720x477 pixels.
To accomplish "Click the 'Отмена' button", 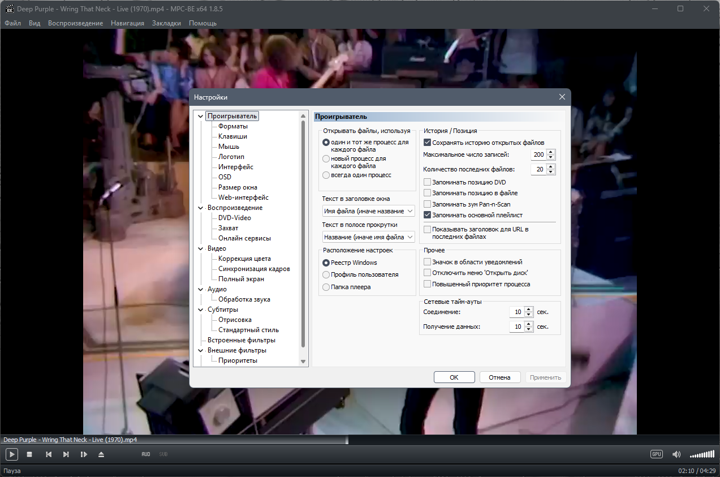I will [500, 377].
